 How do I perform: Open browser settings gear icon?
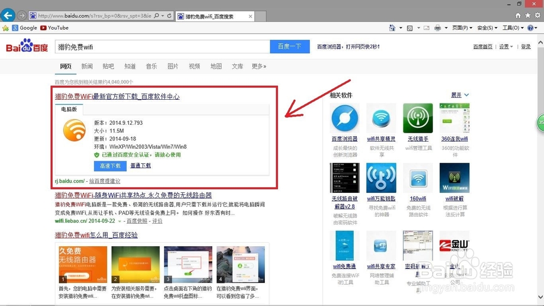537,16
